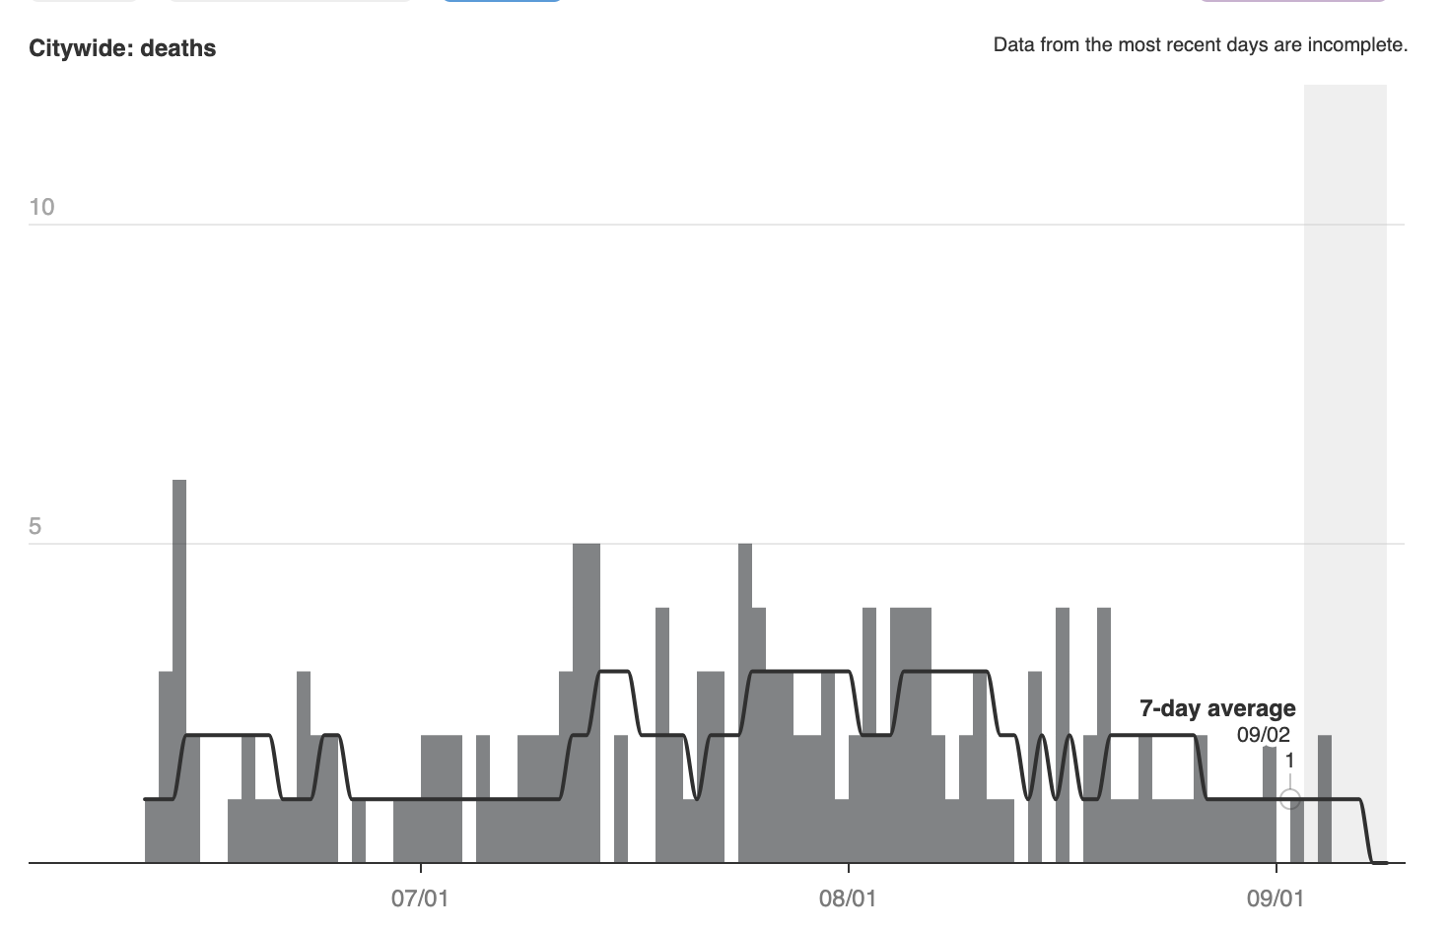Click the y-axis label 5
The width and height of the screenshot is (1449, 930).
(35, 526)
